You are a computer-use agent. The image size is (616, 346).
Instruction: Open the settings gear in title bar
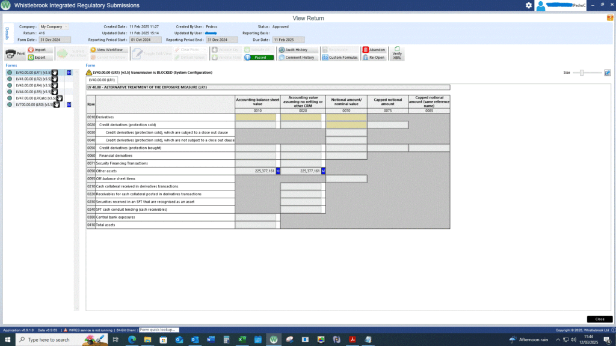coord(528,5)
